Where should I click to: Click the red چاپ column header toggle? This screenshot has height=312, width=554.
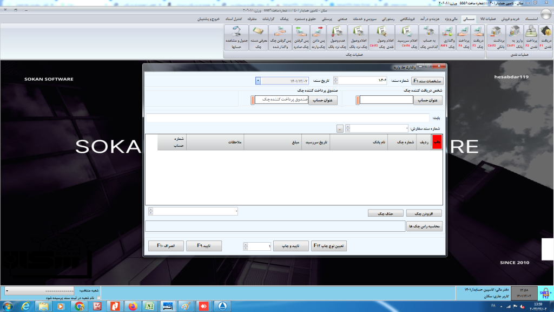437,142
